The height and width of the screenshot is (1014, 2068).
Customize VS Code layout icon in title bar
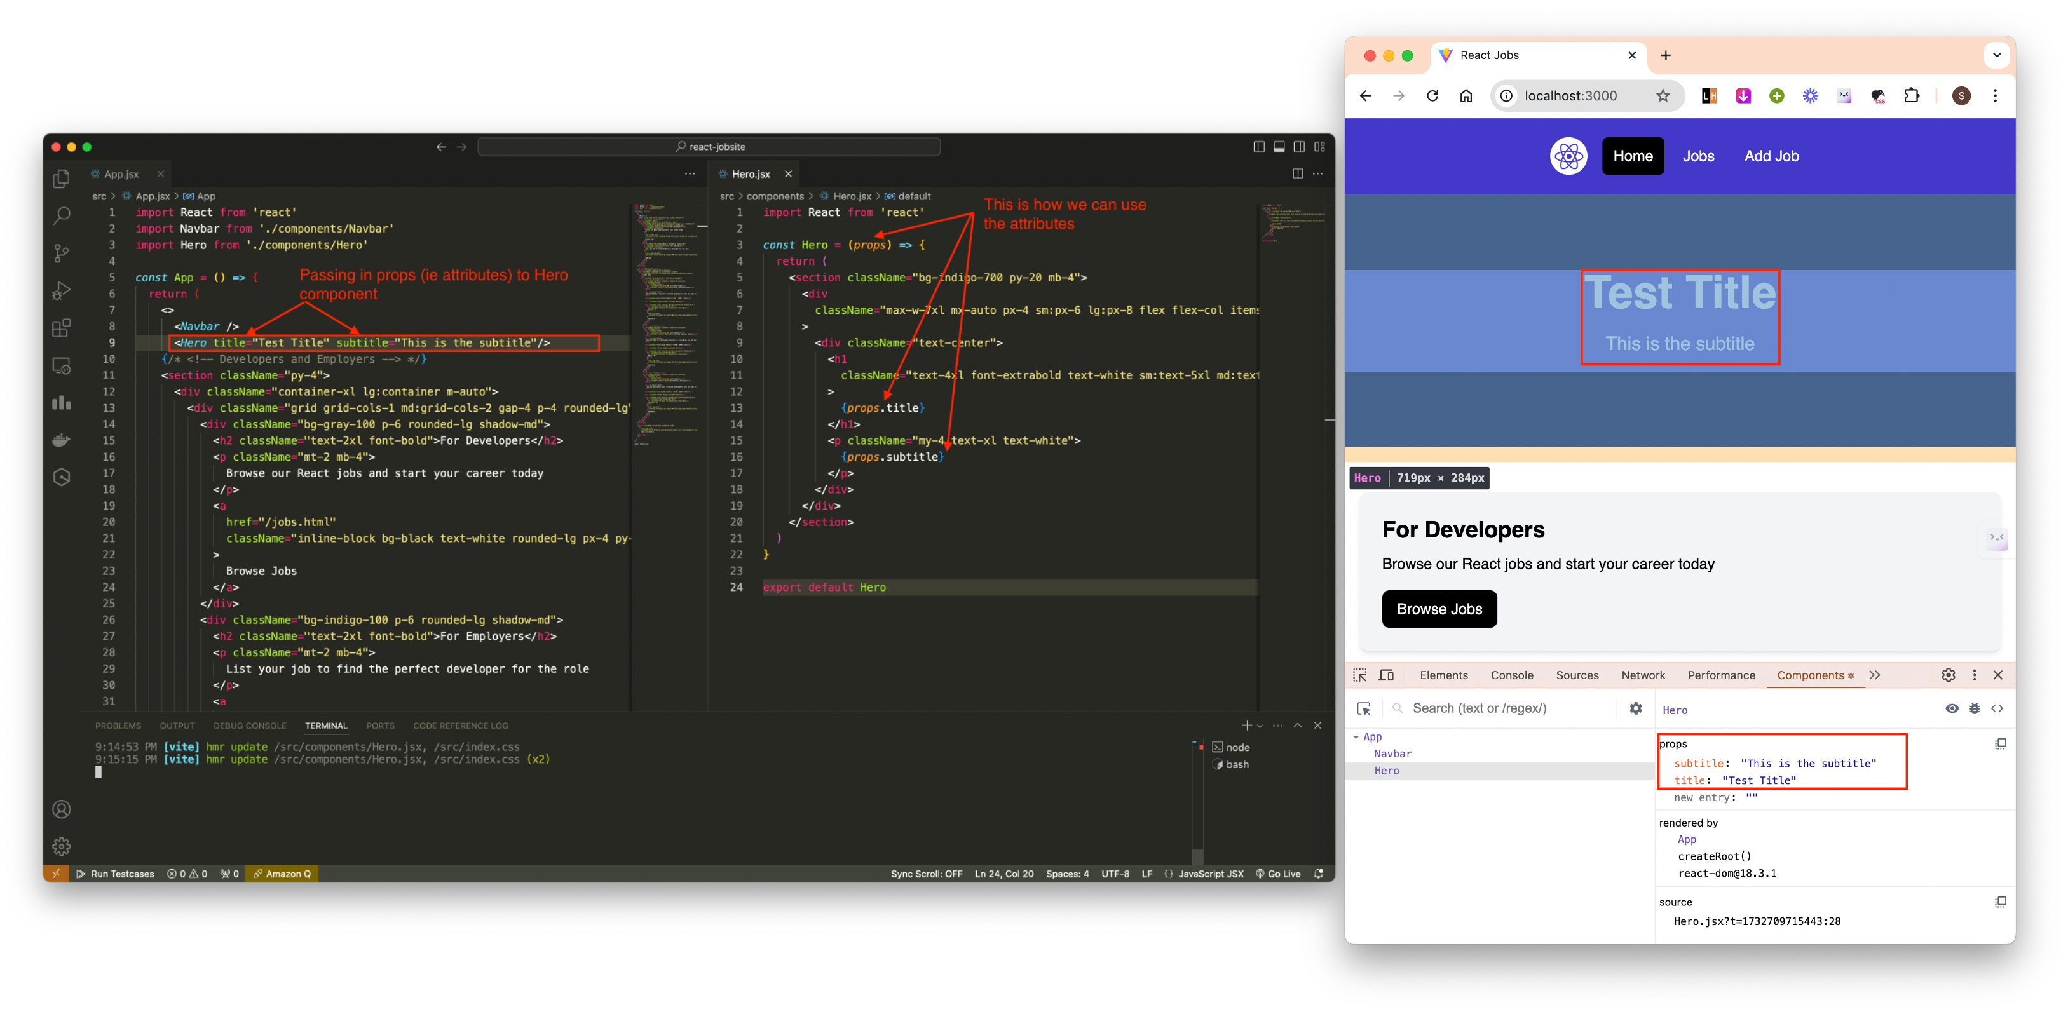coord(1320,147)
